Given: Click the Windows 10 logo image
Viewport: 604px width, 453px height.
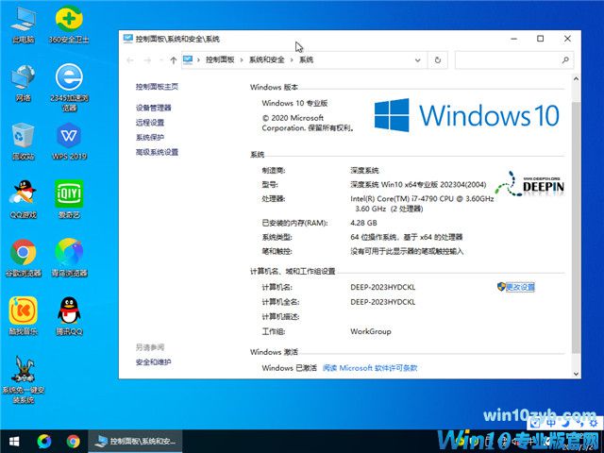Looking at the screenshot, I should click(x=466, y=115).
